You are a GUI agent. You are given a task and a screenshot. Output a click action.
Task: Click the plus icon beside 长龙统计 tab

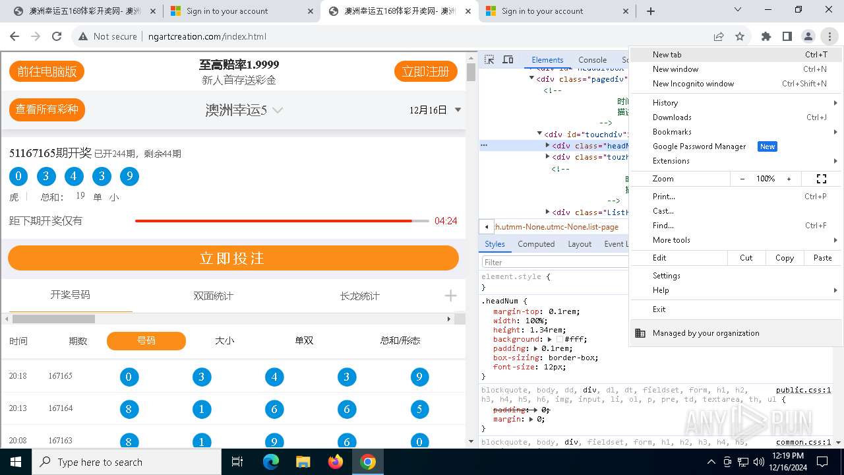[x=450, y=296]
